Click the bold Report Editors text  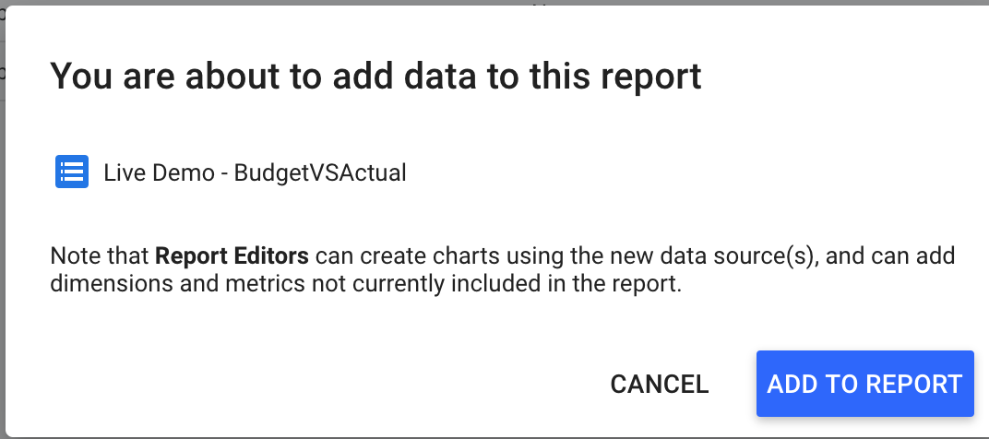tap(232, 256)
